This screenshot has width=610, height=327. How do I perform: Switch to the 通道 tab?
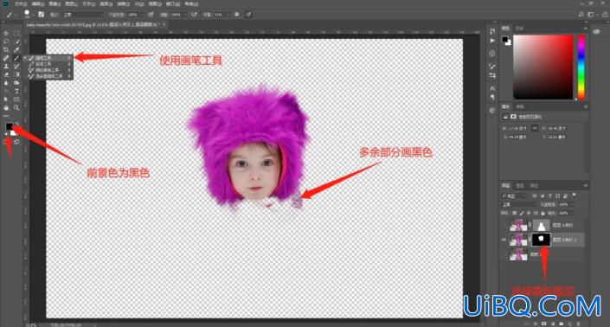pyautogui.click(x=520, y=185)
